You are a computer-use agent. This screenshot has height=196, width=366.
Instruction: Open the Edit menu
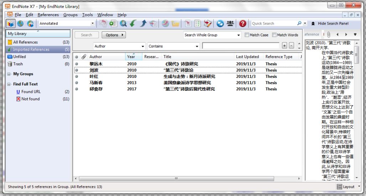pyautogui.click(x=30, y=15)
